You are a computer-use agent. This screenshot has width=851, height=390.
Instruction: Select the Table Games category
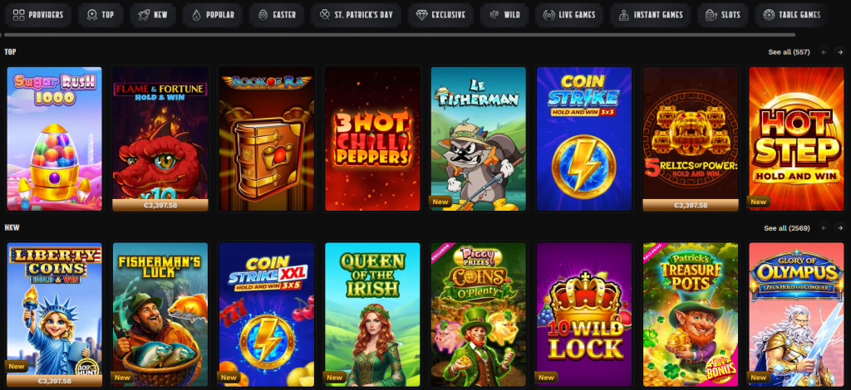[x=791, y=15]
